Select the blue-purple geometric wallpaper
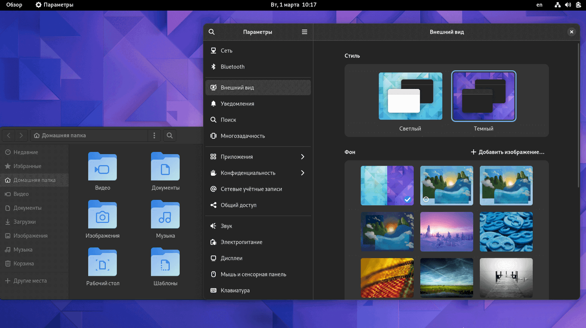Image resolution: width=586 pixels, height=328 pixels. pos(387,185)
